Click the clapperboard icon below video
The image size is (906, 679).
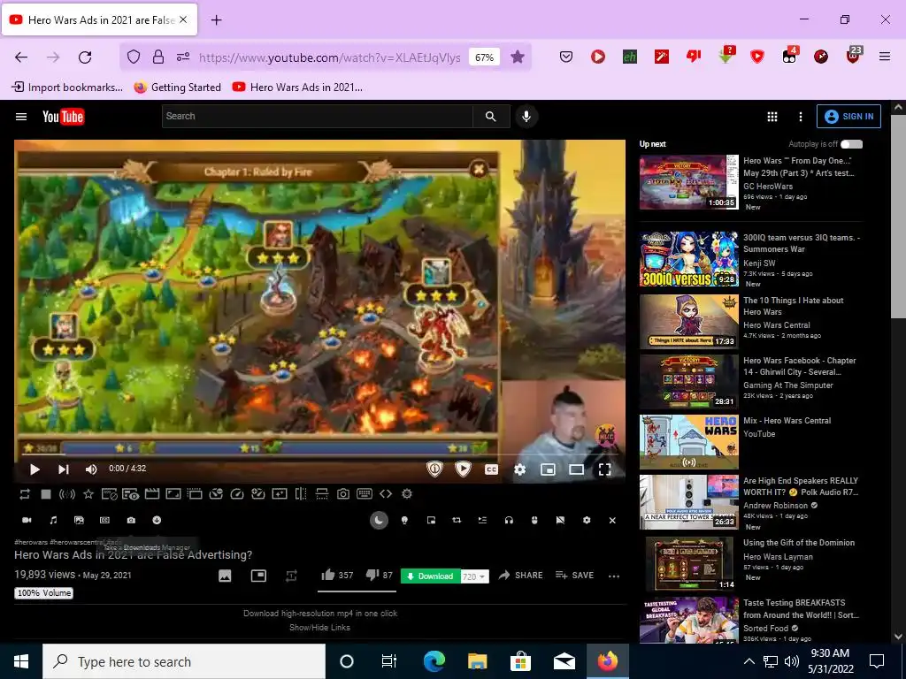coord(152,494)
